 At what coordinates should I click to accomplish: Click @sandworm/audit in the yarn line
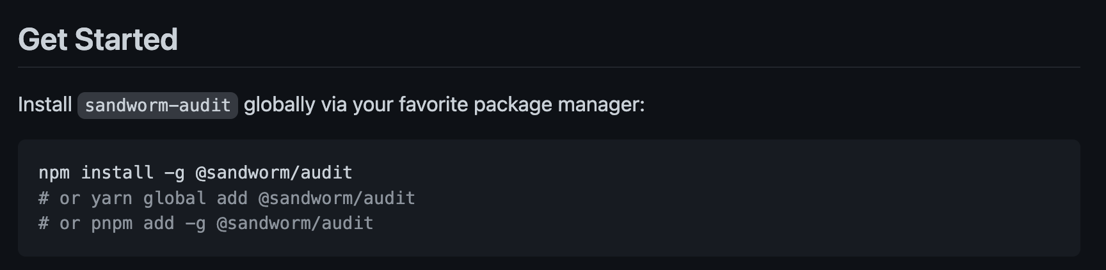click(x=337, y=198)
